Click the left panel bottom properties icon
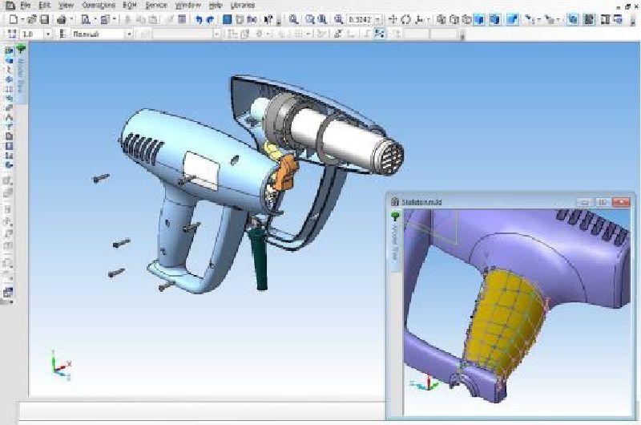This screenshot has width=641, height=425. pos(9,293)
